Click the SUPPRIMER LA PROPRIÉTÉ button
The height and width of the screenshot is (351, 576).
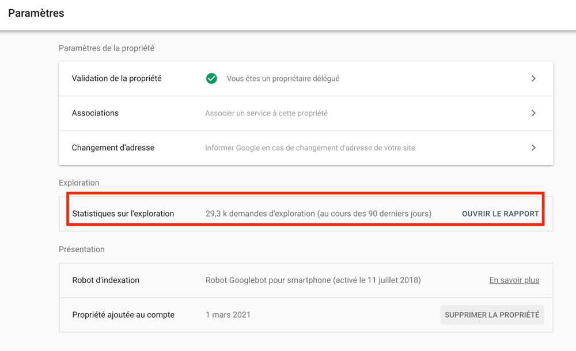pos(492,315)
